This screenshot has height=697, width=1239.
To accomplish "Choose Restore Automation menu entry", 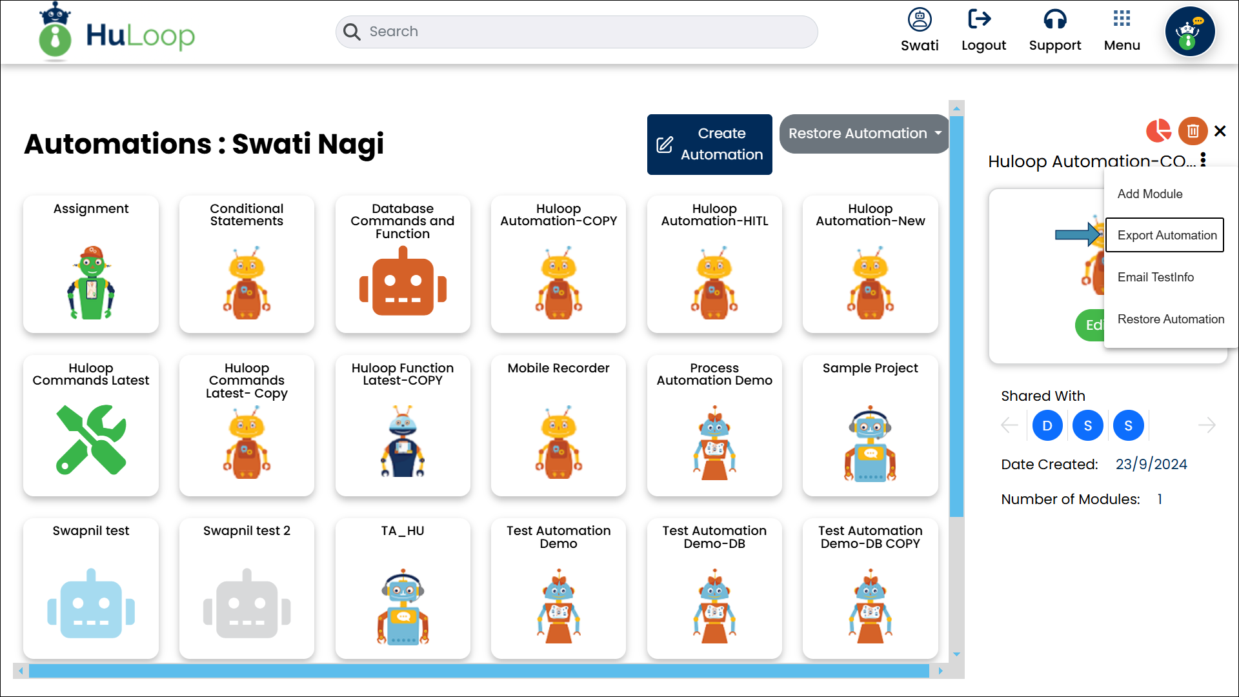I will point(1170,319).
